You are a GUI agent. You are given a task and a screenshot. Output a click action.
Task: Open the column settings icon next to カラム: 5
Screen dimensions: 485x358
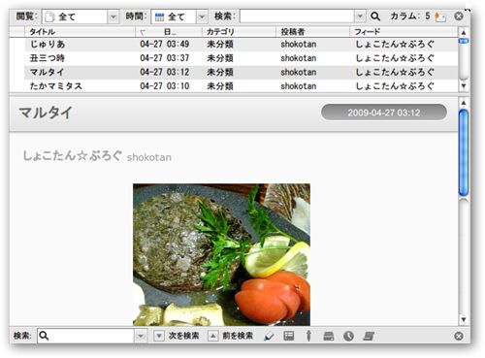440,16
